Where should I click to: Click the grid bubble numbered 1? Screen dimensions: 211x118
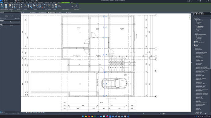click(156, 16)
